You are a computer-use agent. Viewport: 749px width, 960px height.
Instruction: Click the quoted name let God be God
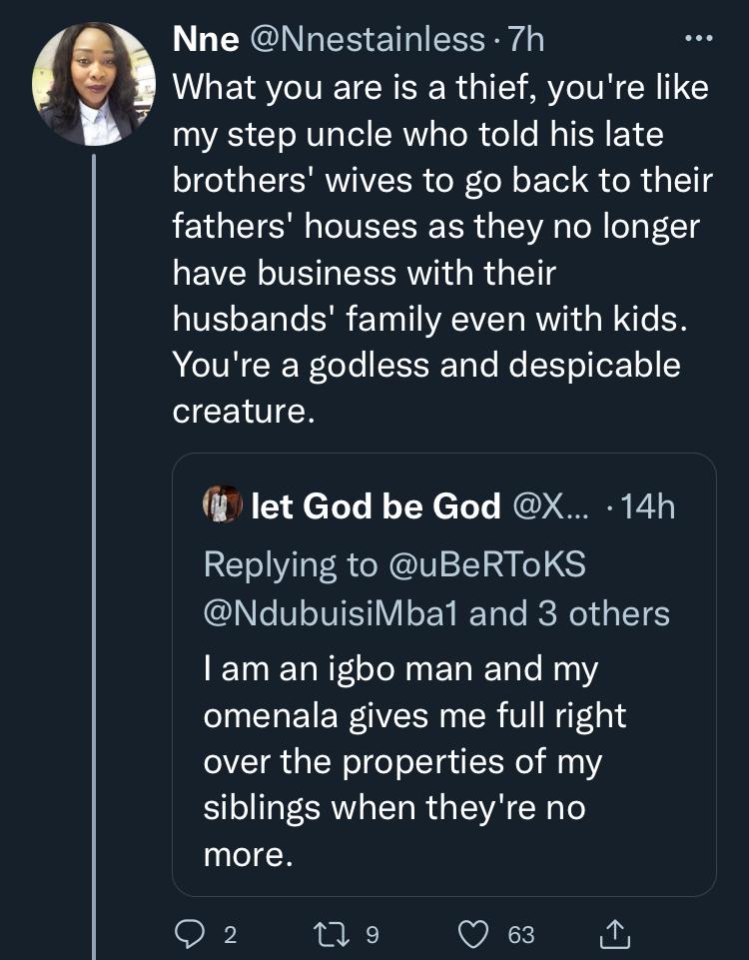(x=375, y=506)
